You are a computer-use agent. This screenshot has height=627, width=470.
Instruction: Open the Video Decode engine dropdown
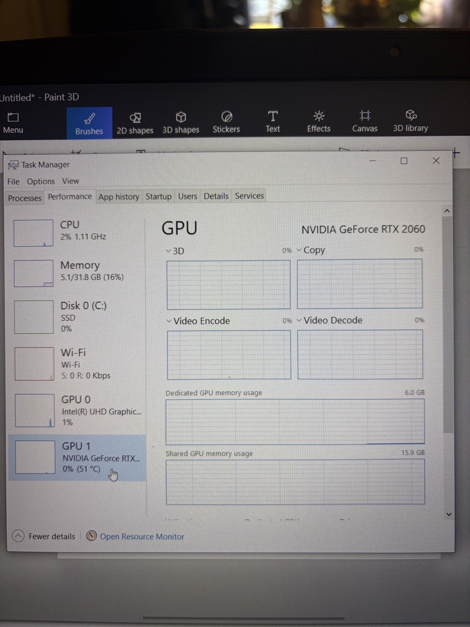click(299, 320)
